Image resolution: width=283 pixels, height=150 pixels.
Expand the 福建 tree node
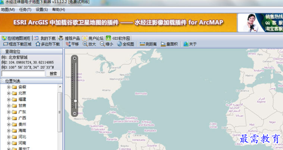point(9,99)
